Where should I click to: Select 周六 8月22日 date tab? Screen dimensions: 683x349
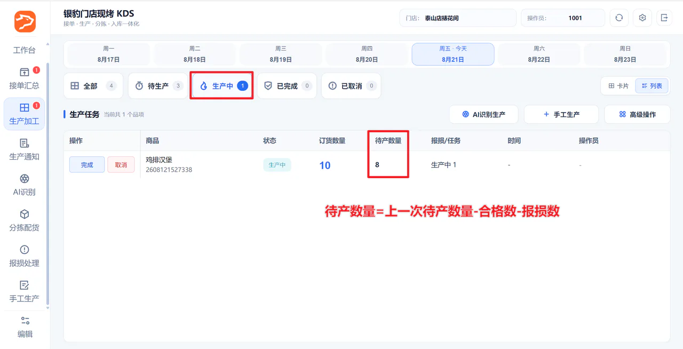[539, 54]
